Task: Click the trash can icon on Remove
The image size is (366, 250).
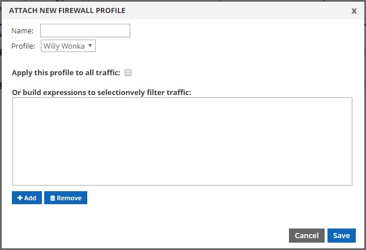Action: coord(53,198)
